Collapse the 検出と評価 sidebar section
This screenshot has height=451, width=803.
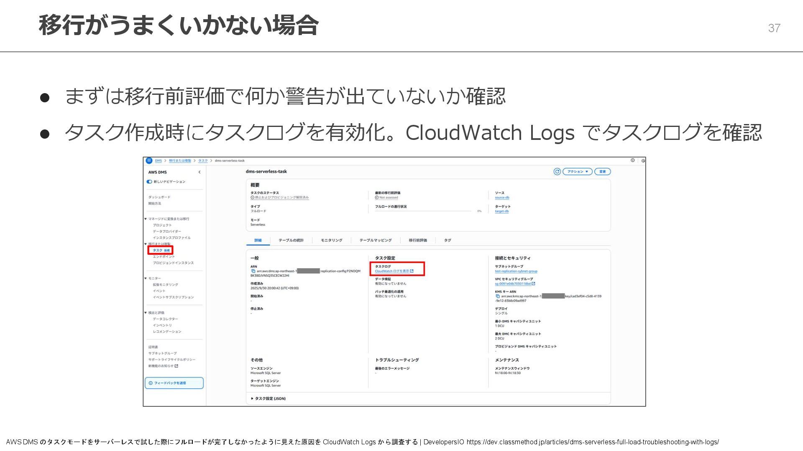point(146,312)
